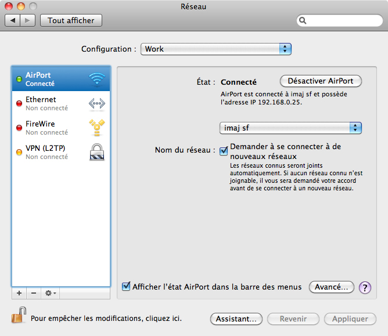Open the network name dropdown 'imaj sf'

click(x=290, y=128)
